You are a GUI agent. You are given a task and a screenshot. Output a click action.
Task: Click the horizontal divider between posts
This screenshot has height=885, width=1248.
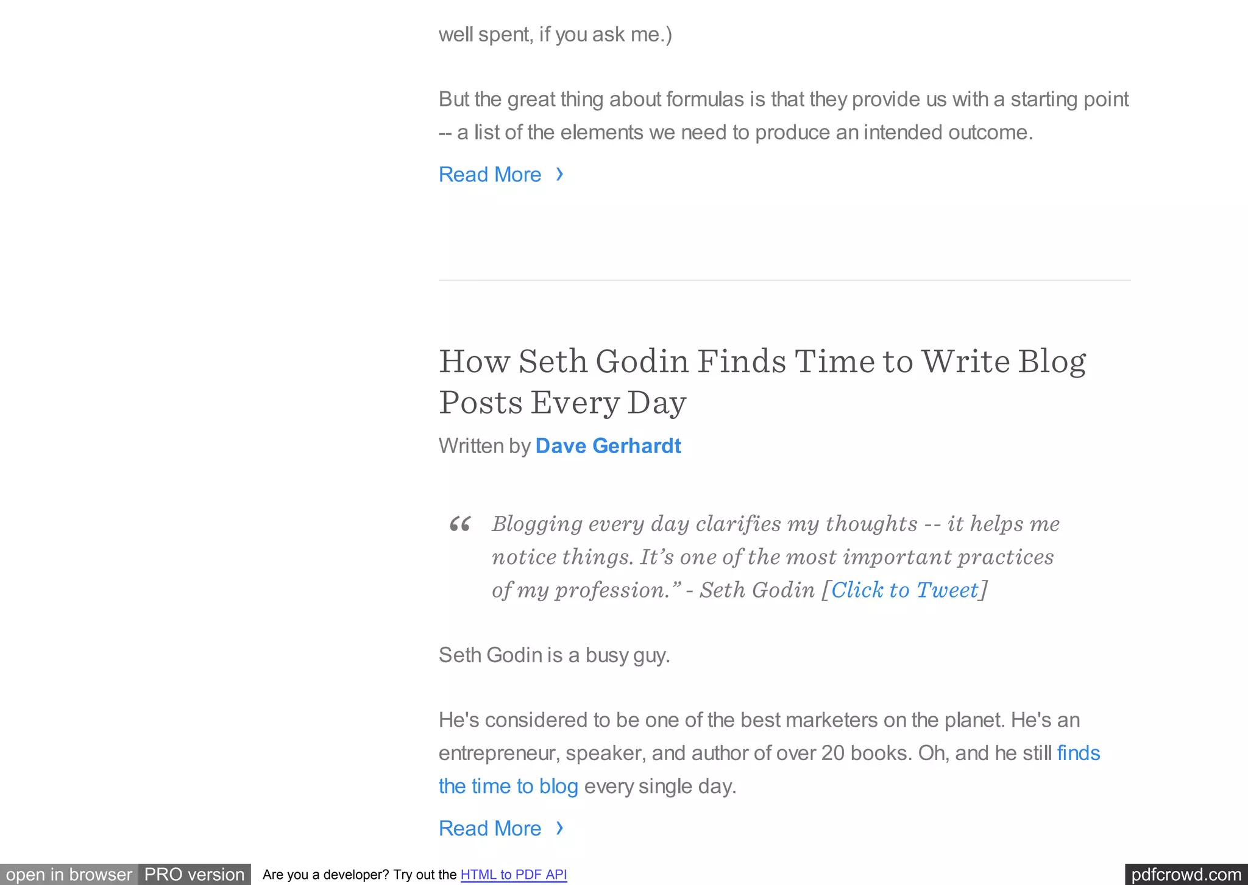click(784, 280)
